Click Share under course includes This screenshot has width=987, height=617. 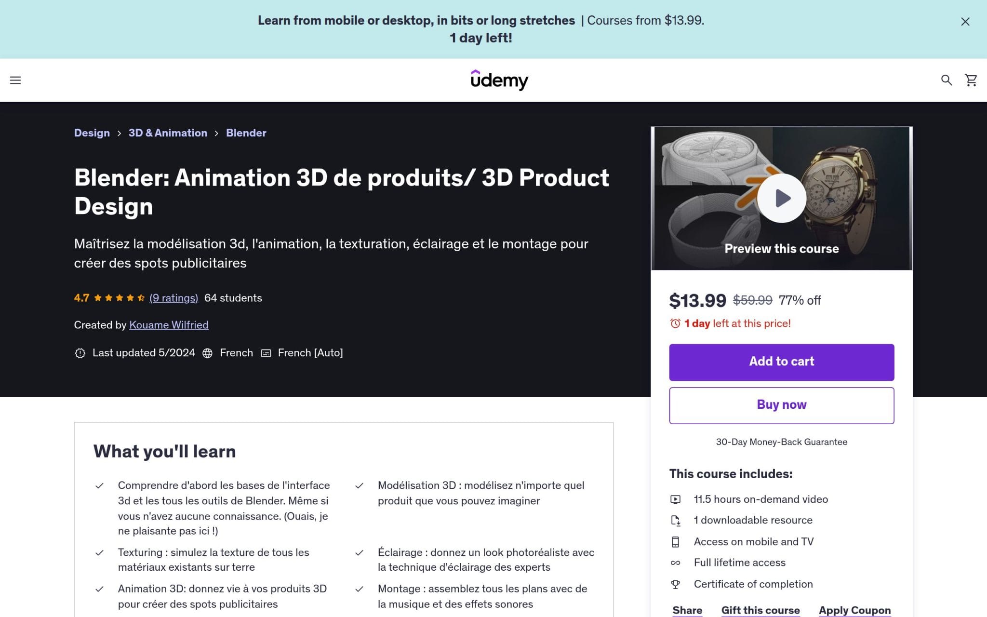tap(687, 610)
